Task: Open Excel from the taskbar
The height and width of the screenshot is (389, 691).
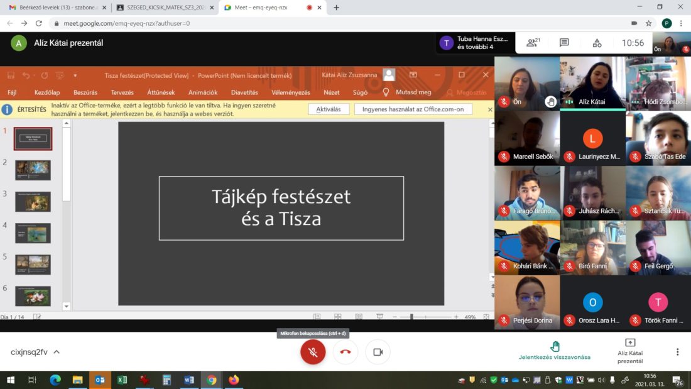Action: click(122, 380)
